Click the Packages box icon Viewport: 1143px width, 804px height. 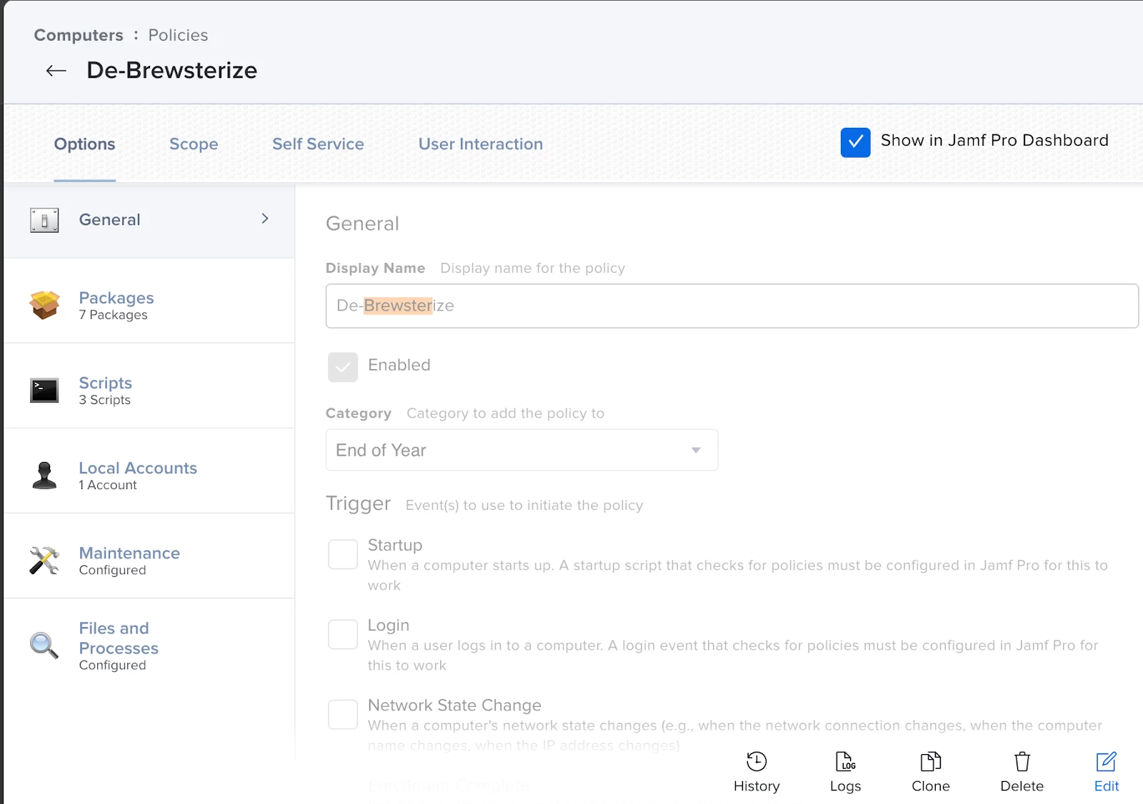pyautogui.click(x=44, y=305)
